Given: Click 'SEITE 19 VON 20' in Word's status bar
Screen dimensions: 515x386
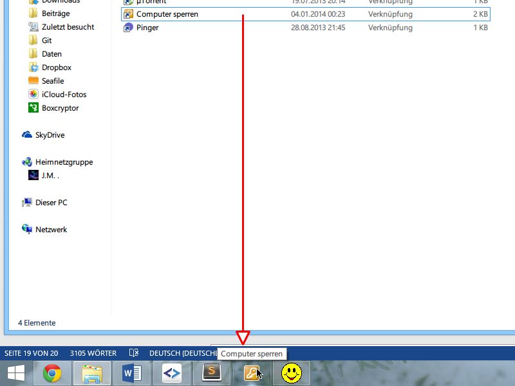Looking at the screenshot, I should click(x=31, y=353).
